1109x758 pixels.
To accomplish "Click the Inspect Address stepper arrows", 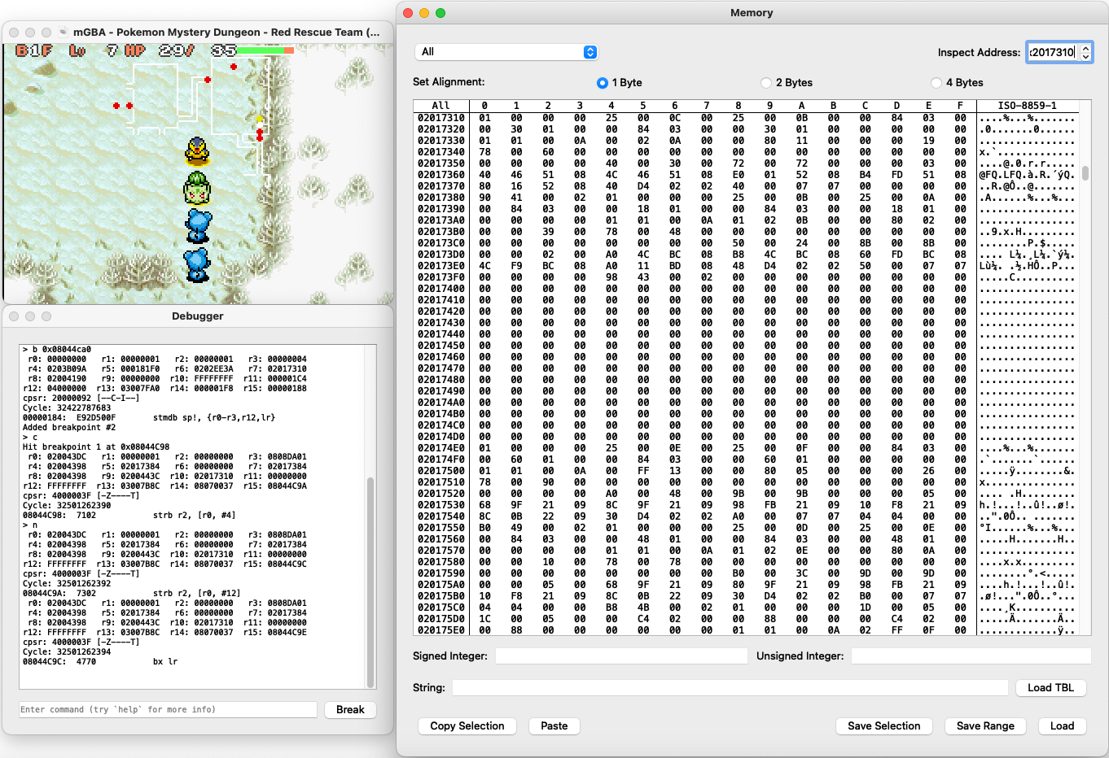I will [1085, 52].
